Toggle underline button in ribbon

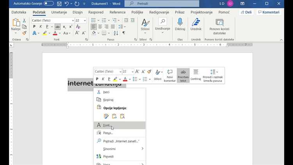click(x=47, y=27)
